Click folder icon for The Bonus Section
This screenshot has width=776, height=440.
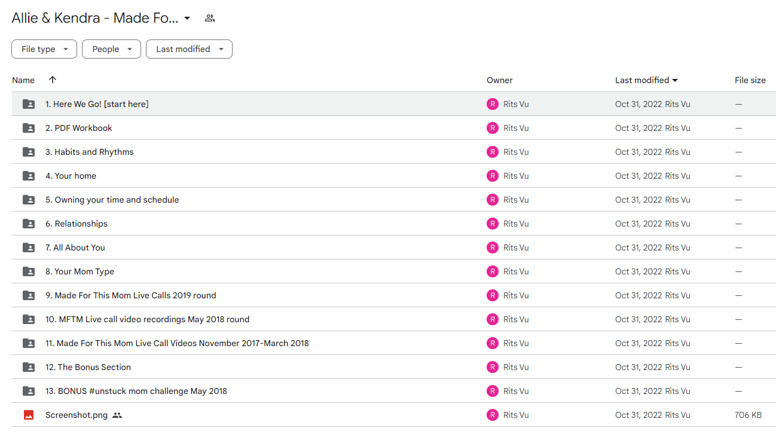coord(29,367)
